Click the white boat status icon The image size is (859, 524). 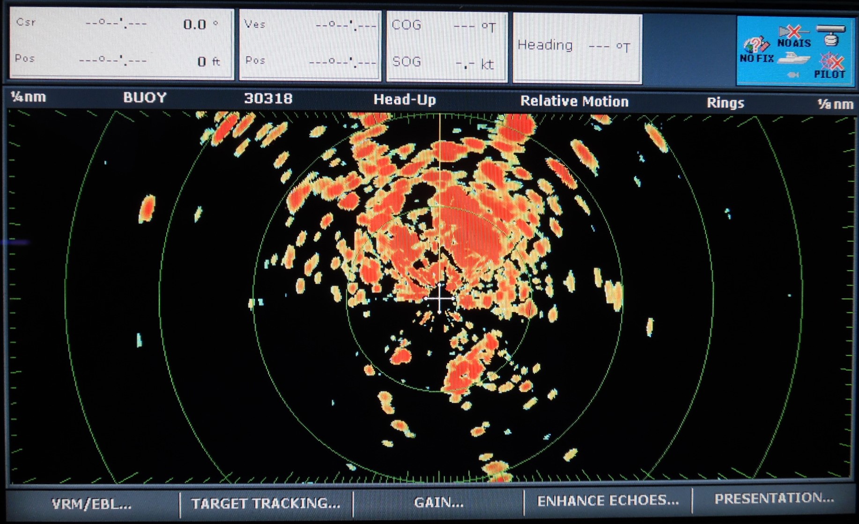tap(793, 59)
